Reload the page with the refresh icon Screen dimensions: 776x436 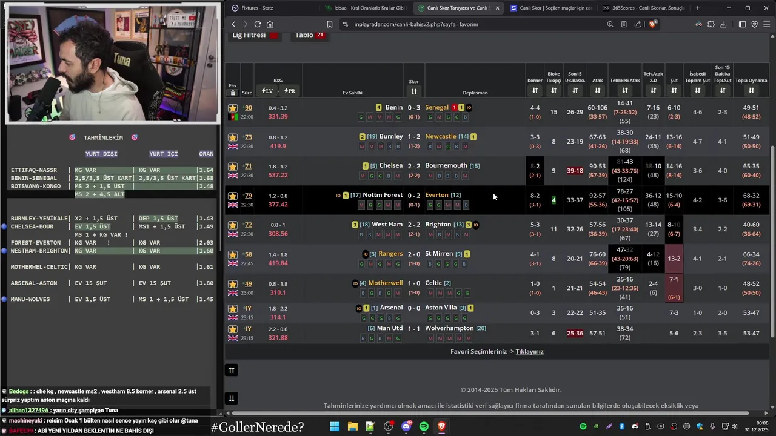pos(258,24)
